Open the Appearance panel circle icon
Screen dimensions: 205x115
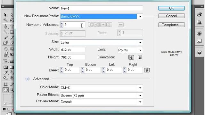(199, 33)
